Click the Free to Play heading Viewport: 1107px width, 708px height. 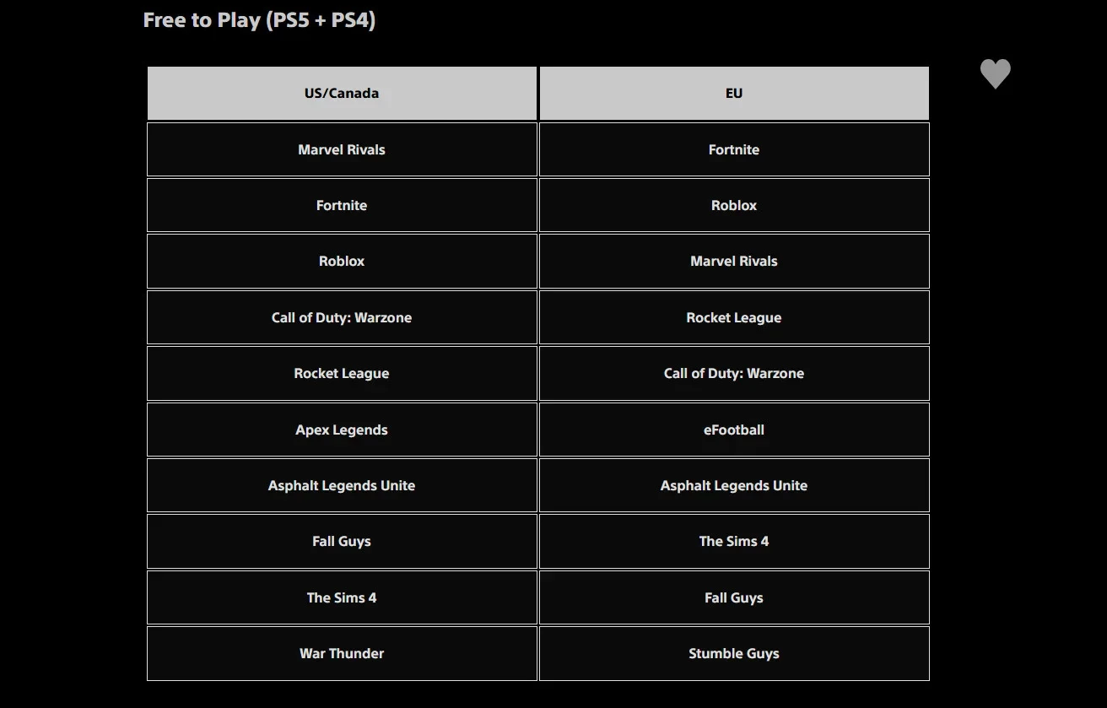[259, 20]
